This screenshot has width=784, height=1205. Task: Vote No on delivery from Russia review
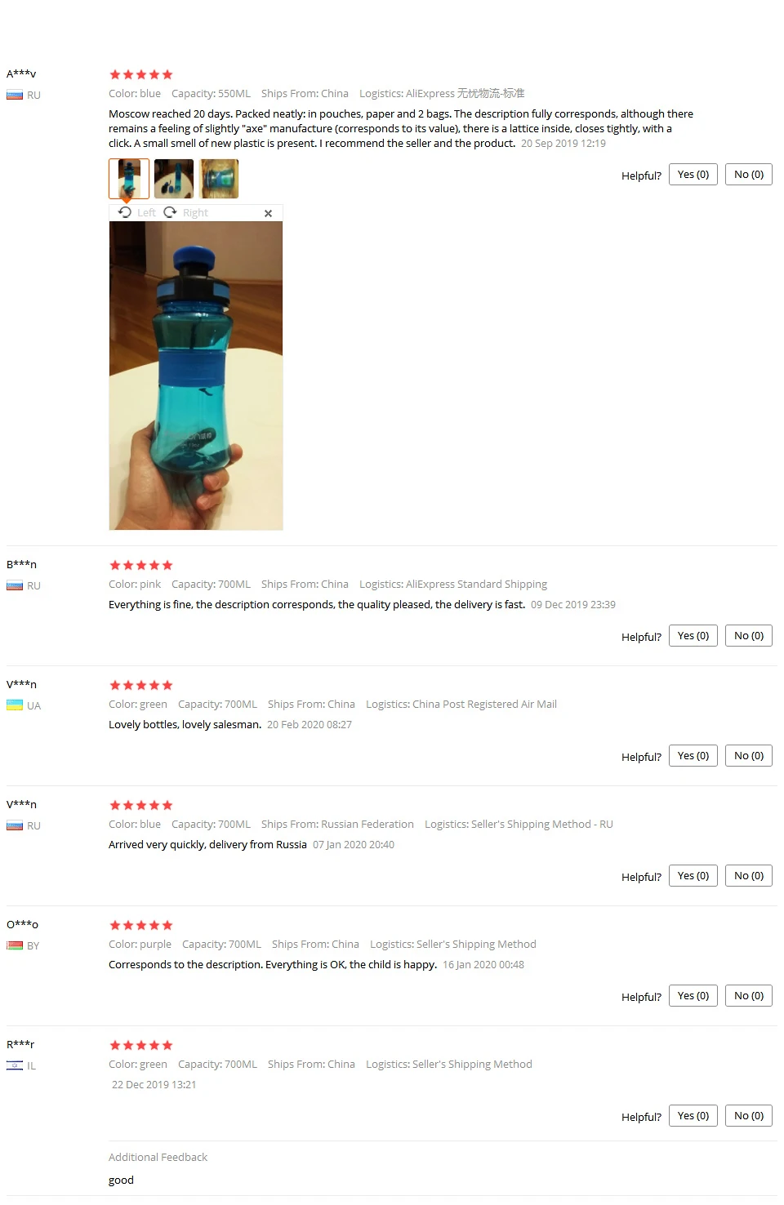[x=749, y=876]
